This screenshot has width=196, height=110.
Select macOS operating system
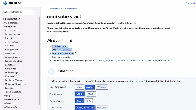90,87
